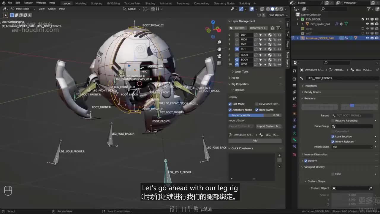Screen dimensions: 380x214
Task: Click the hand pan-view icon
Action: 219,49
